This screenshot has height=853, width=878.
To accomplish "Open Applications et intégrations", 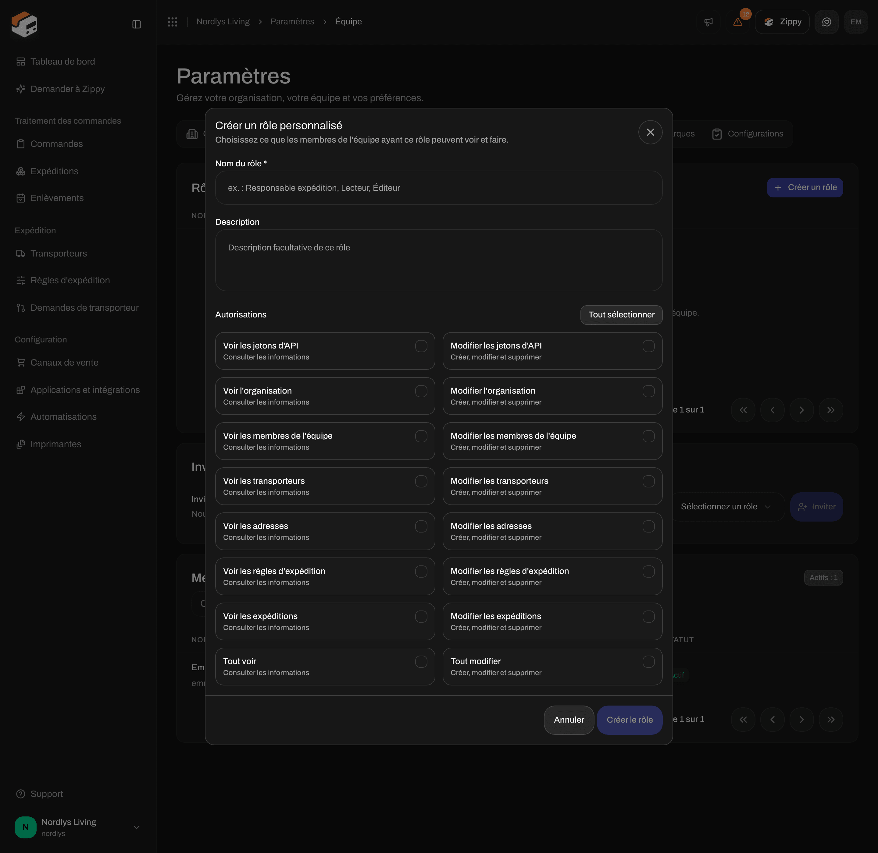I will (78, 390).
